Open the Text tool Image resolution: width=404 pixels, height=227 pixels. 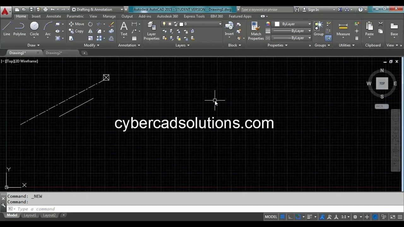click(x=124, y=29)
